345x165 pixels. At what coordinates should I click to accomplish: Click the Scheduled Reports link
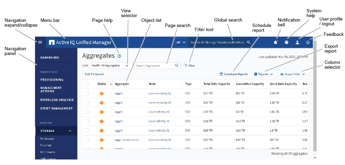[x=234, y=74]
